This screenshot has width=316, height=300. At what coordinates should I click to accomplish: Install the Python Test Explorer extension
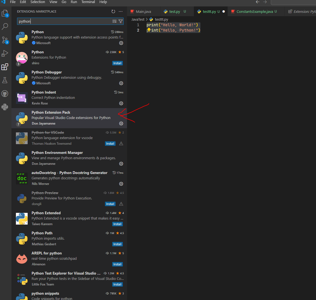point(117,284)
